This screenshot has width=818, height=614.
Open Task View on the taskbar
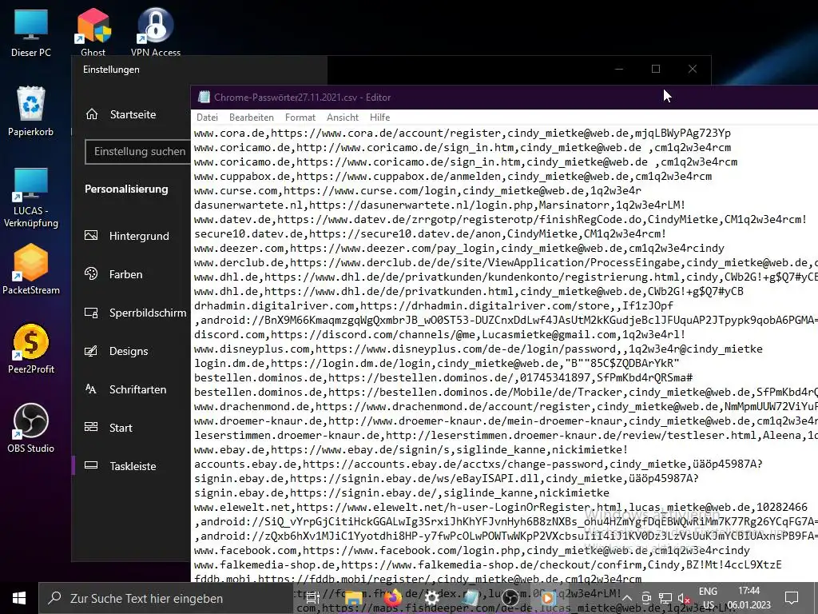pos(312,598)
